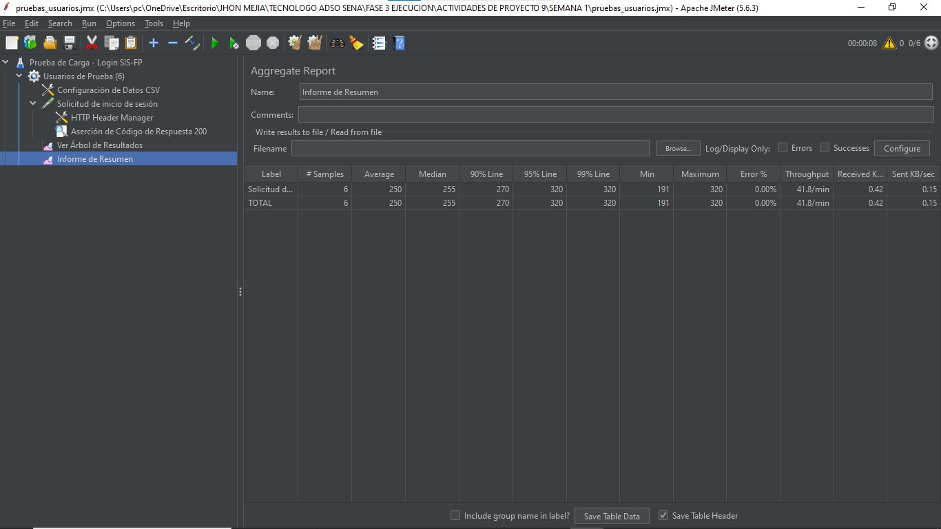This screenshot has width=941, height=529.
Task: Click the Copy toolbar icon
Action: [x=112, y=43]
